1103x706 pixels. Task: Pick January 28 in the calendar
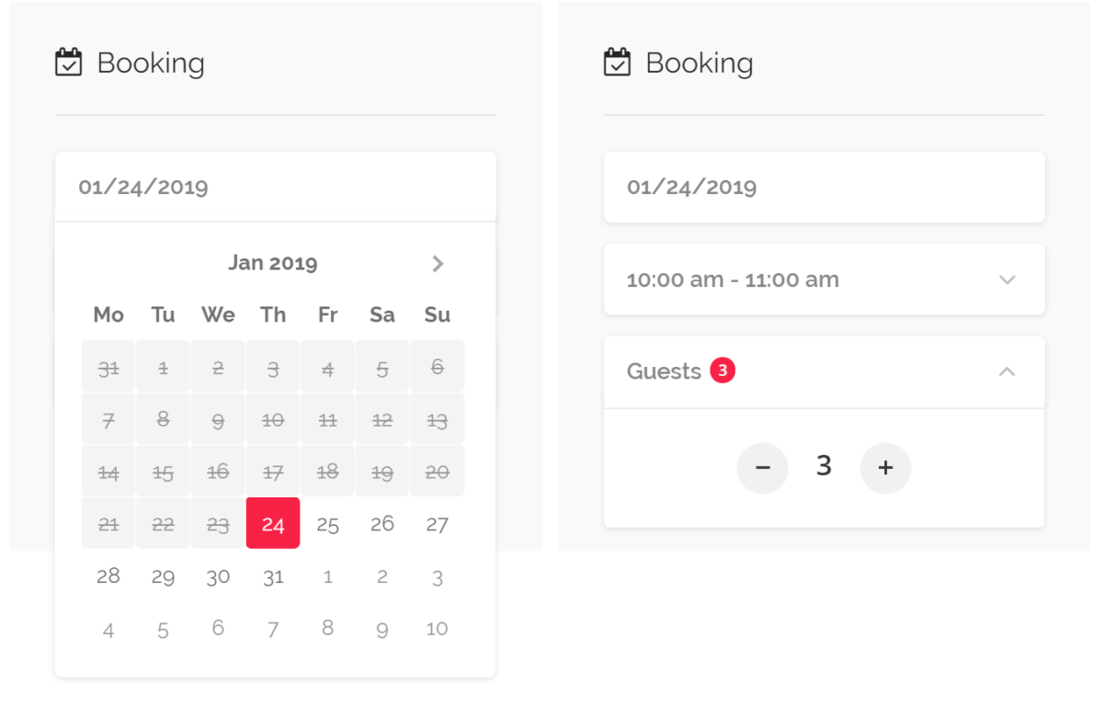[108, 576]
